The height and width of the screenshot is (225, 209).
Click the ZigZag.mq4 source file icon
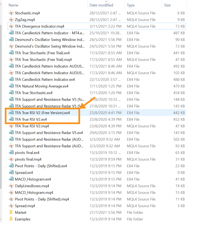(x=11, y=20)
